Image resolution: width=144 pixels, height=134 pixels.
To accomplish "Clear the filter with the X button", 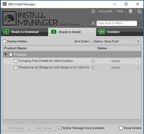I will click(x=139, y=23).
